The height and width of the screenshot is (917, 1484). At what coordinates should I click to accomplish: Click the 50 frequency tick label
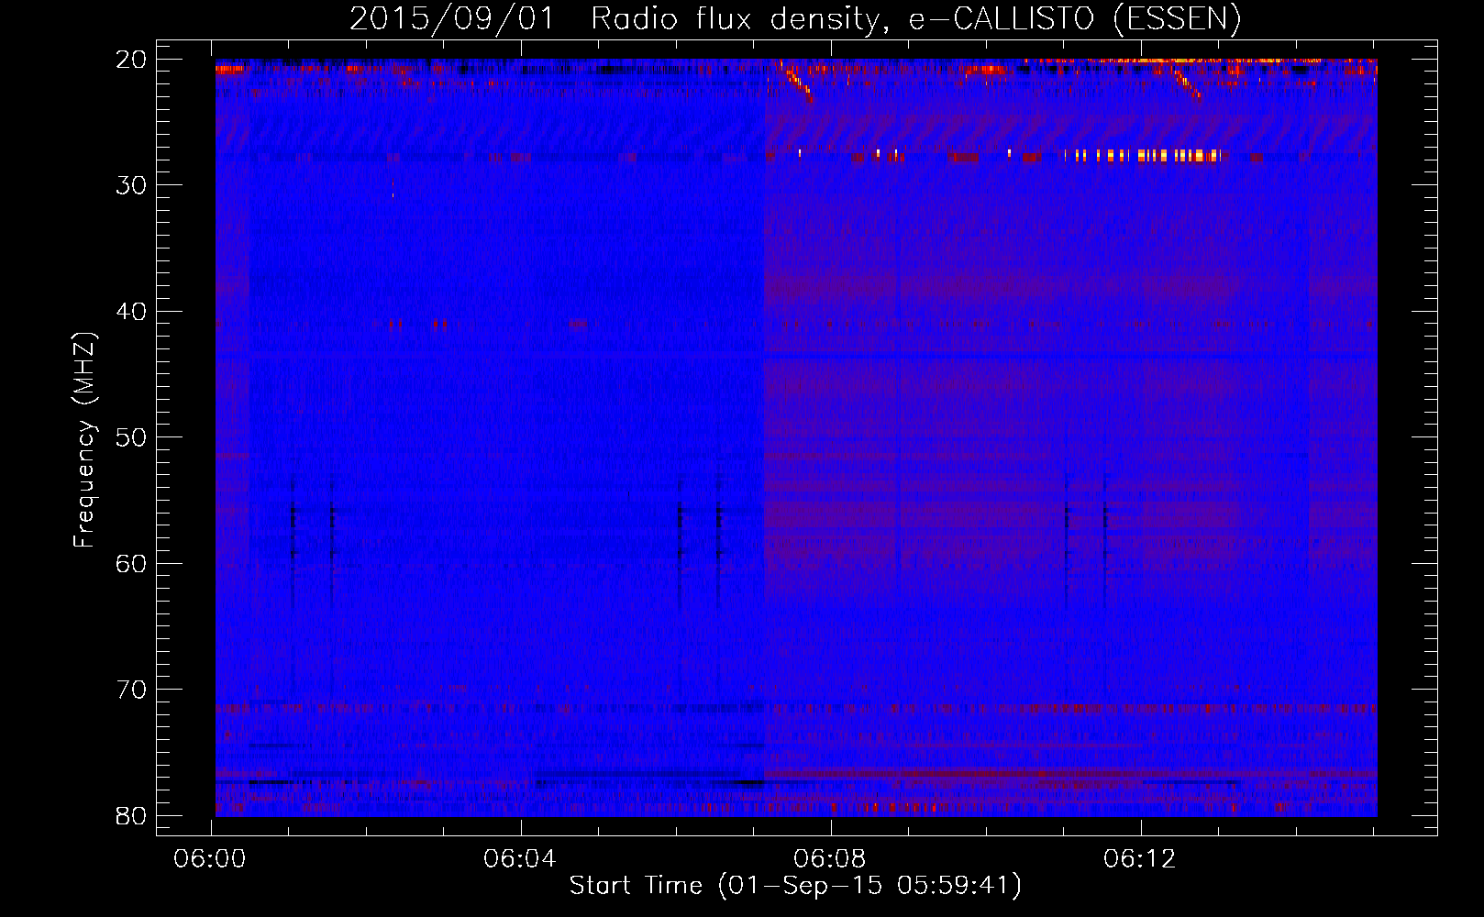[131, 437]
